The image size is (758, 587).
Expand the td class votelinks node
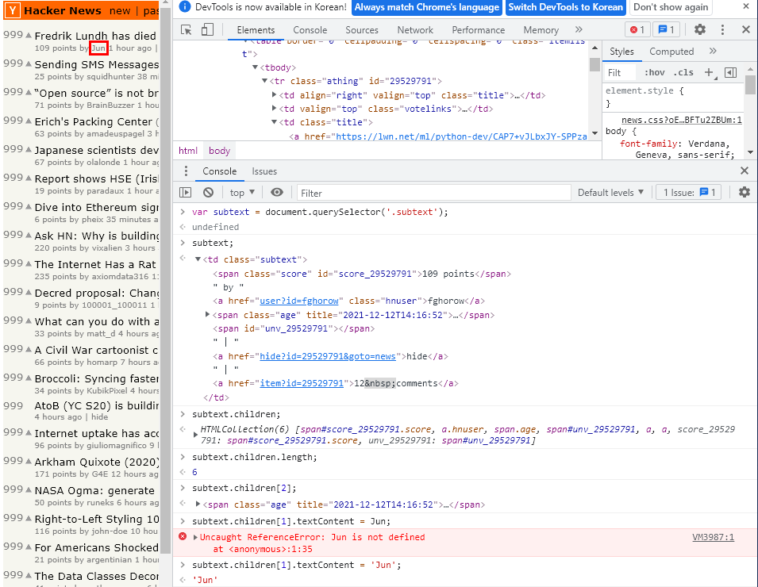point(274,108)
